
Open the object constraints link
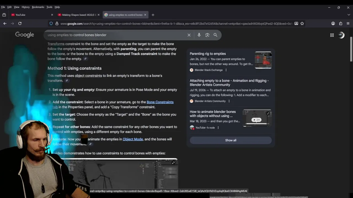coord(88,76)
